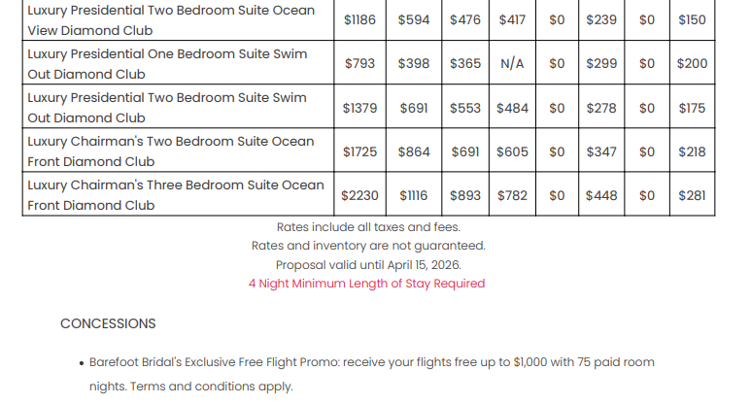Click the $448 rate cell
The height and width of the screenshot is (404, 751).
[x=600, y=195]
